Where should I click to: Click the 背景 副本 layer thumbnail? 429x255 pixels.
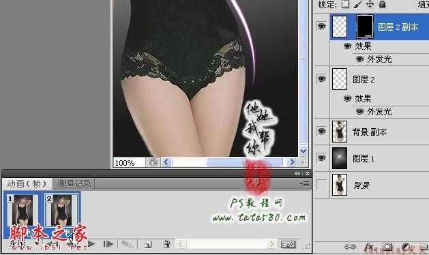(x=340, y=132)
